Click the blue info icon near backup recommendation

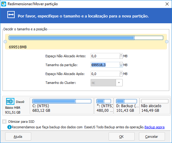[x=9, y=127]
